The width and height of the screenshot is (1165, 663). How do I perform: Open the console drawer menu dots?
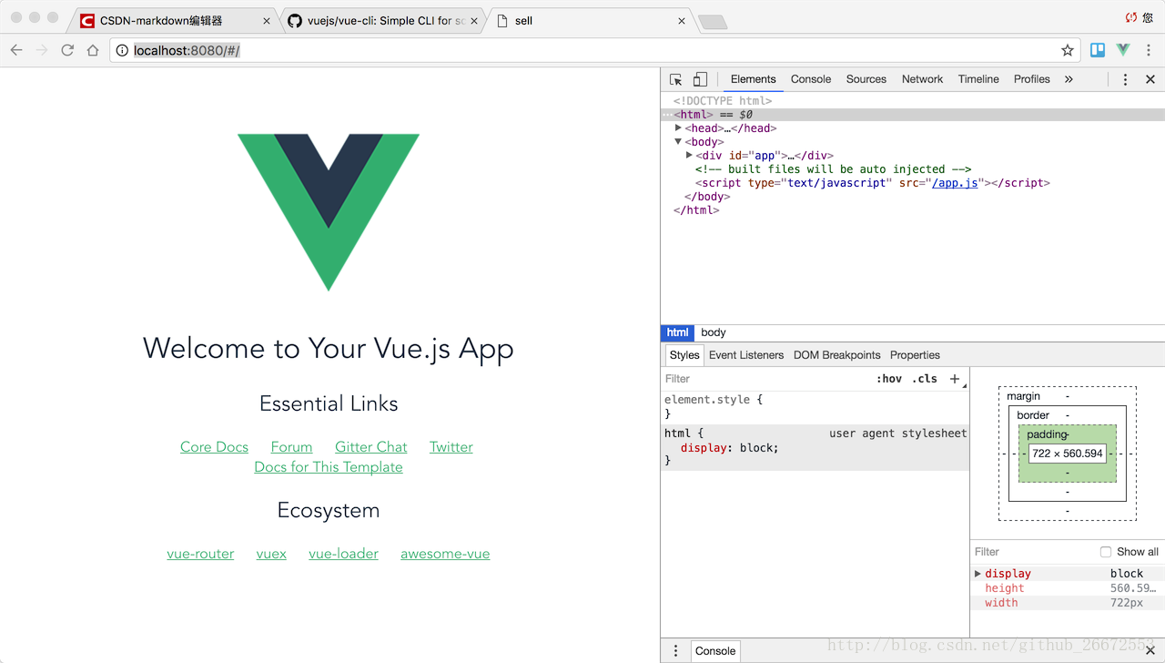(675, 651)
